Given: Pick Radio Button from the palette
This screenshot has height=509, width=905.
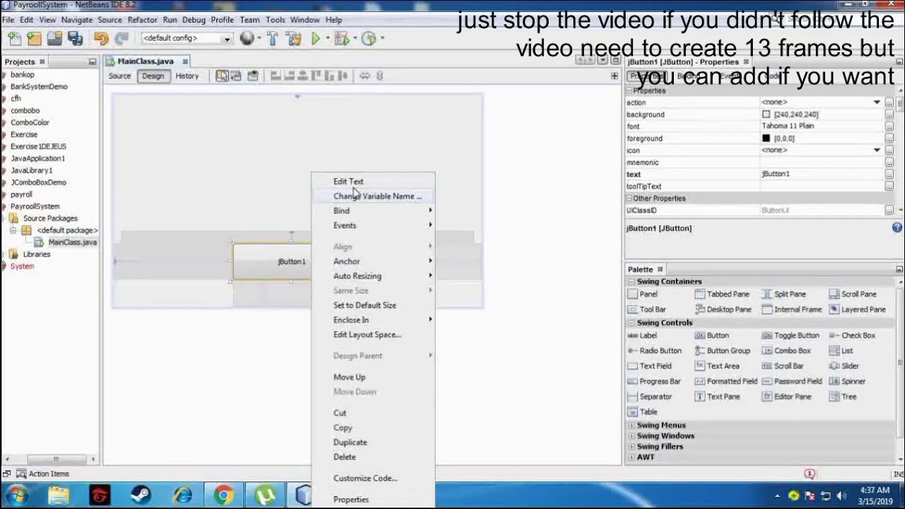Looking at the screenshot, I should coord(655,351).
